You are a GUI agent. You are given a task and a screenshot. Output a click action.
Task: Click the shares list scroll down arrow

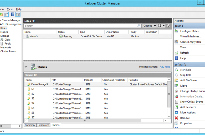point(169,117)
